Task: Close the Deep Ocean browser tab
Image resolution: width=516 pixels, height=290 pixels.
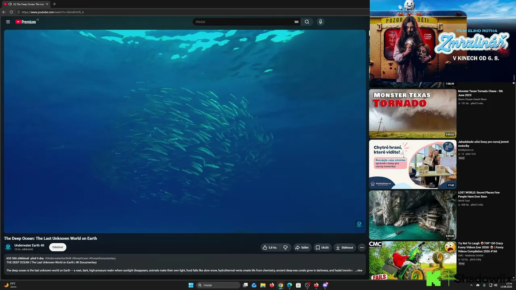Action: pos(47,4)
